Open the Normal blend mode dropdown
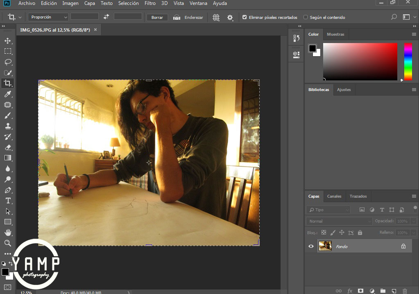419x294 pixels. pos(339,221)
